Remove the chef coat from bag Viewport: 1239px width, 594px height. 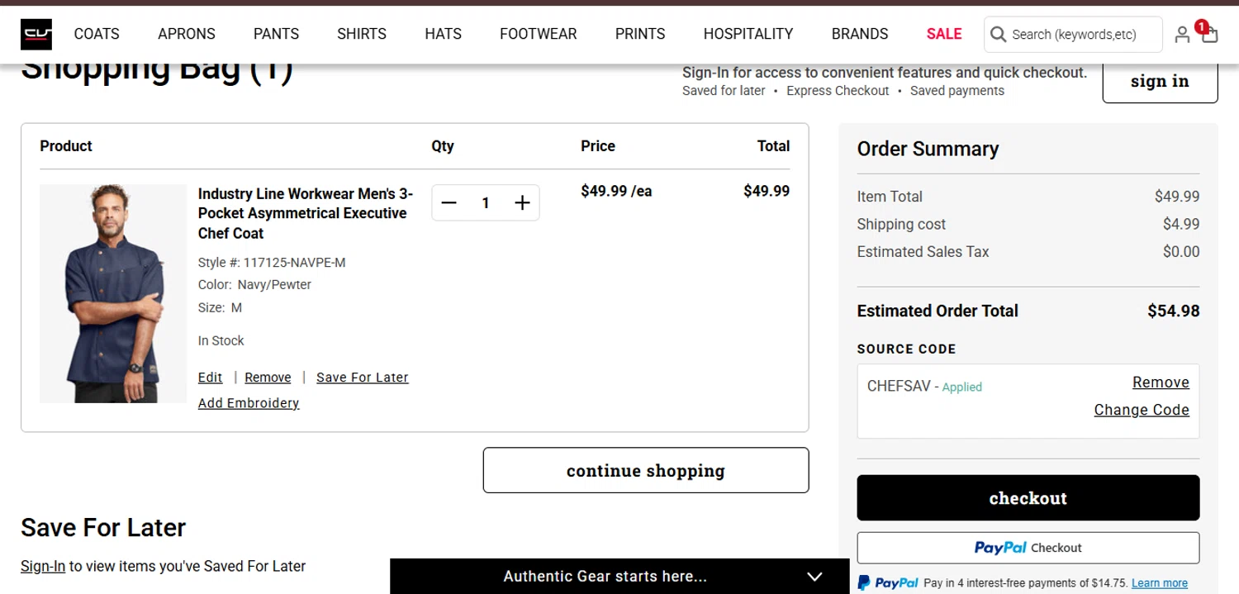pos(268,378)
